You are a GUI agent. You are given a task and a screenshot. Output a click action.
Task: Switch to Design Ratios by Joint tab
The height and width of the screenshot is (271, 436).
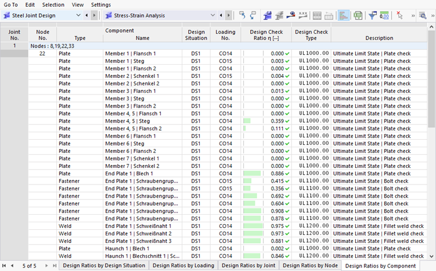(248, 265)
